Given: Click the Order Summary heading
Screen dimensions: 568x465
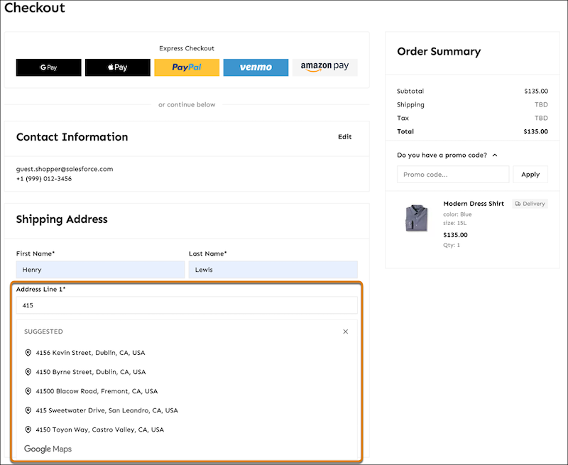Looking at the screenshot, I should [439, 51].
